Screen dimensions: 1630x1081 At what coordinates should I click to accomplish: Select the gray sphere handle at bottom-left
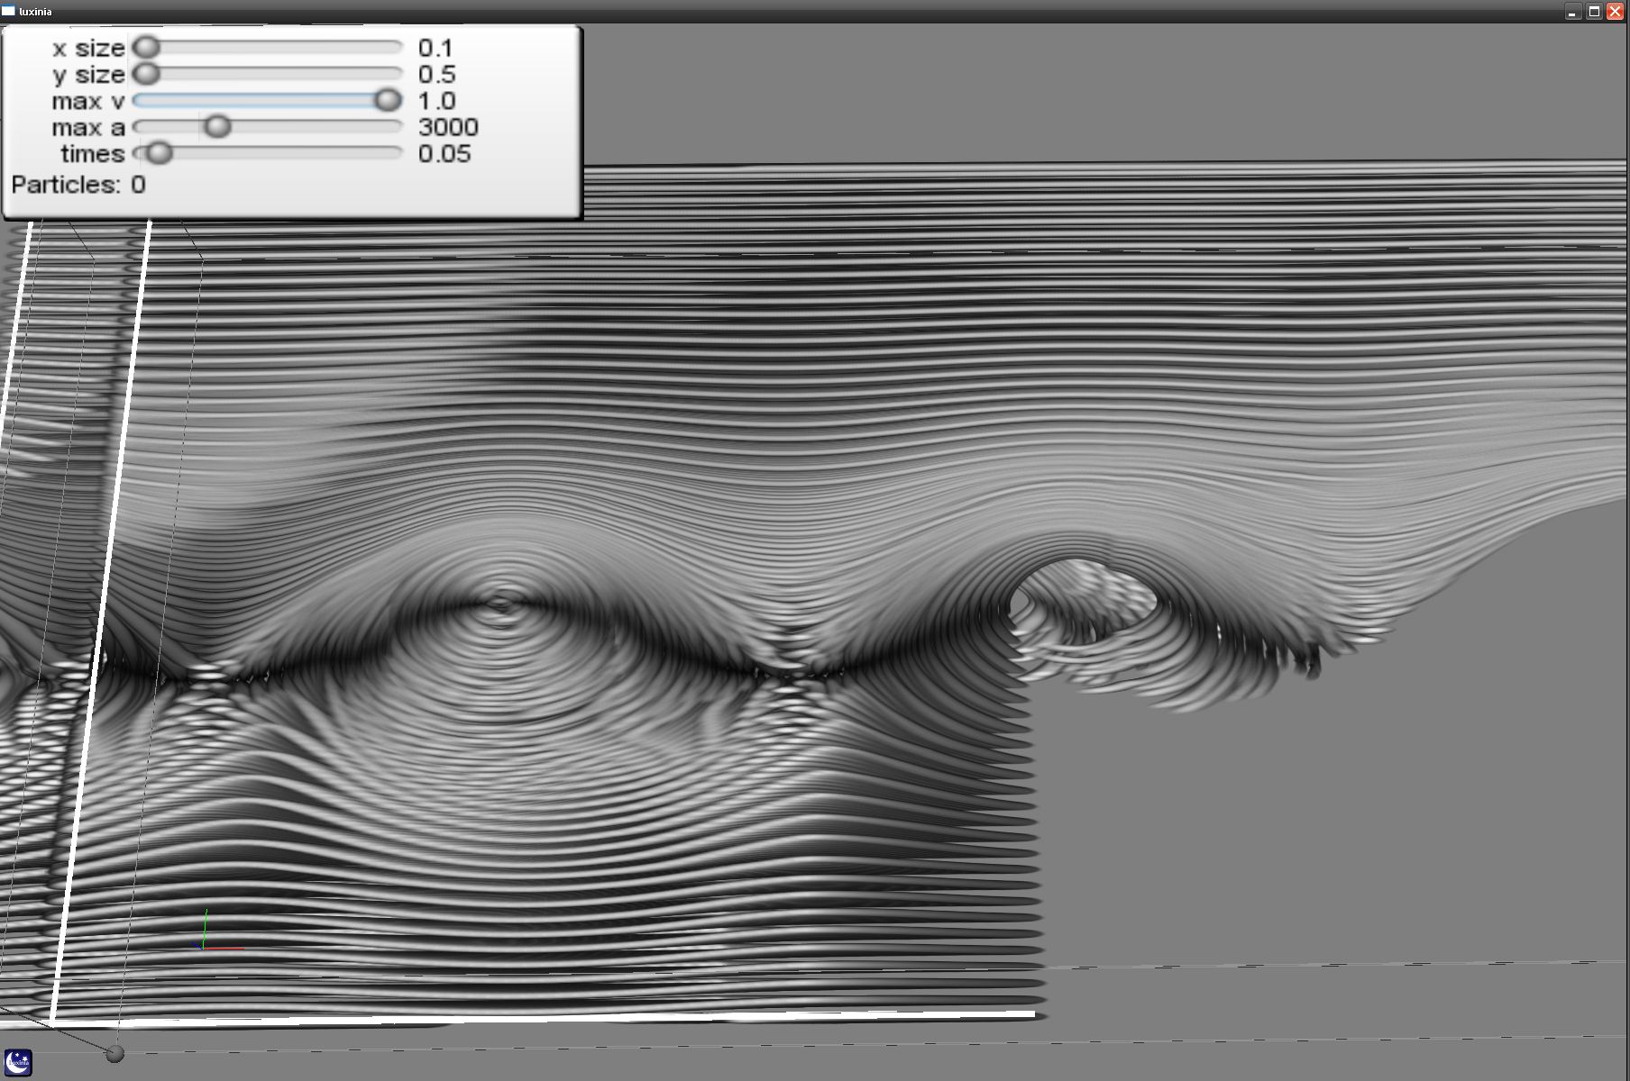click(114, 1053)
